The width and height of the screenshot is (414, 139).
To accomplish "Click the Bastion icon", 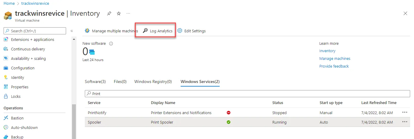I will coord(6,118).
